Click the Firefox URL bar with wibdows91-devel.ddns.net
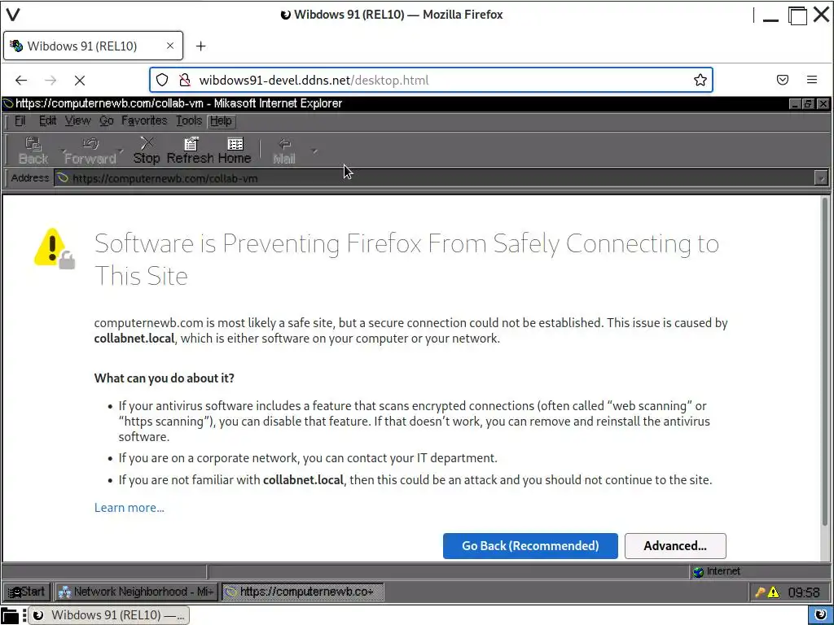 click(x=431, y=81)
